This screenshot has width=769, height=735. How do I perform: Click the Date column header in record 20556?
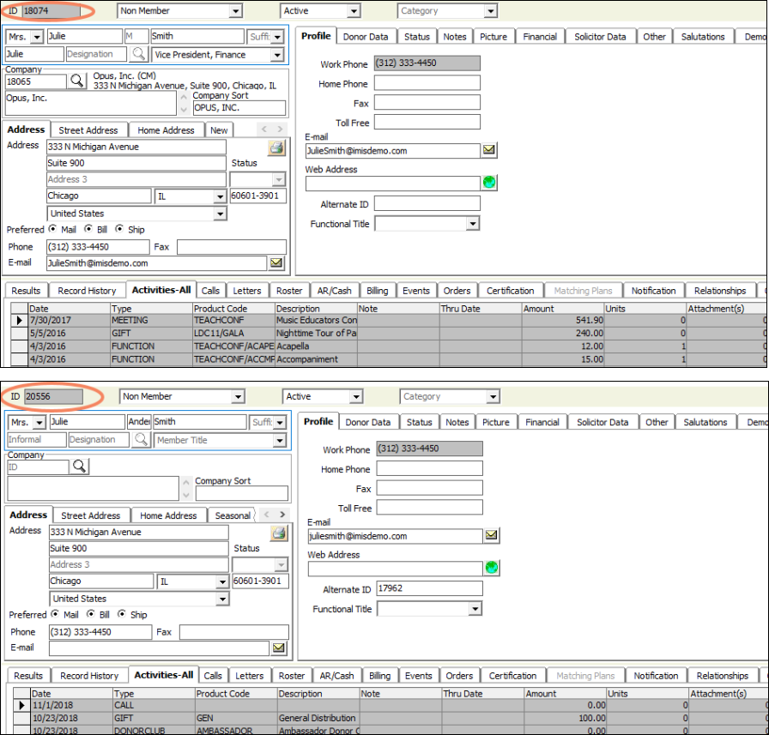(x=71, y=694)
